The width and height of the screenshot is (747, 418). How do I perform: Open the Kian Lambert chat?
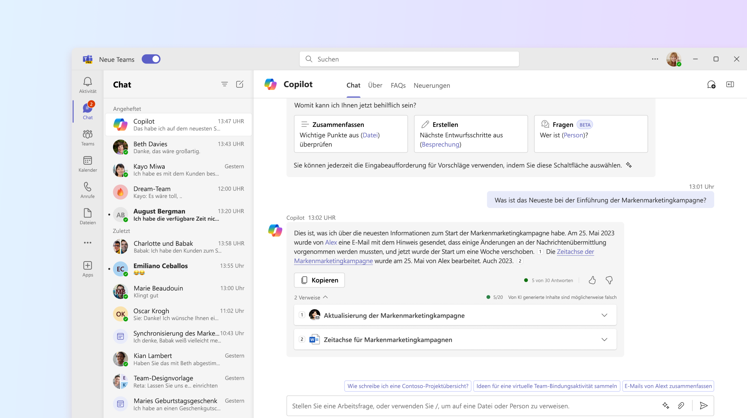point(178,359)
